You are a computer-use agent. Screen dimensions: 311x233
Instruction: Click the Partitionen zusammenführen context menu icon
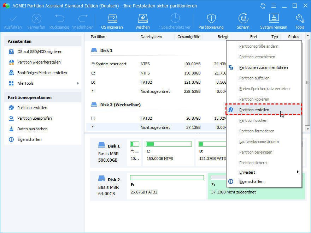coord(231,67)
